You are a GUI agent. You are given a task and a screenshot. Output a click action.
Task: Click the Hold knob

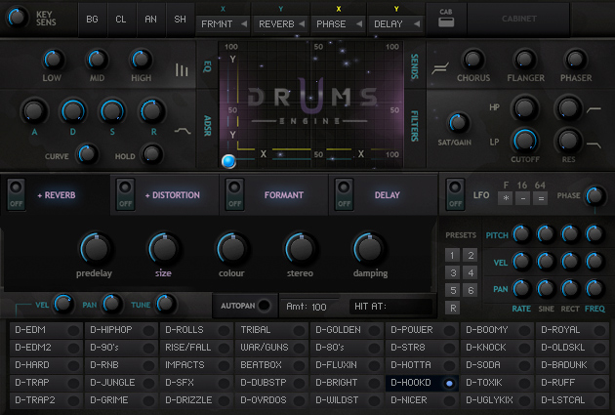(x=151, y=153)
